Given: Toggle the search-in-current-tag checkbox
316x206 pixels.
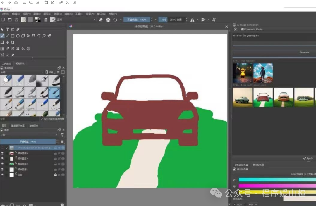Looking at the screenshot, I should [x=42, y=119].
